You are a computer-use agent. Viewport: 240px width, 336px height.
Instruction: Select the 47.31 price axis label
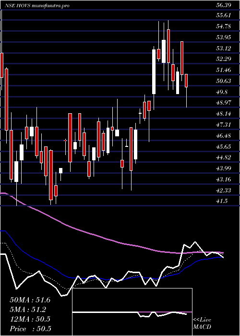point(224,125)
